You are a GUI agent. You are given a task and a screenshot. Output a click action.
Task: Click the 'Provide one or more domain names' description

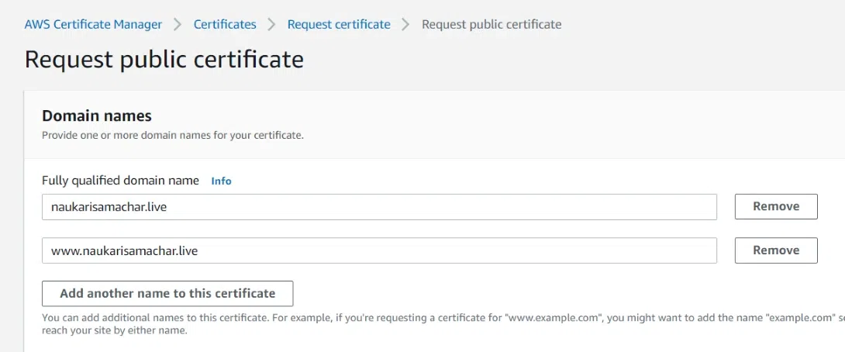[x=172, y=135]
